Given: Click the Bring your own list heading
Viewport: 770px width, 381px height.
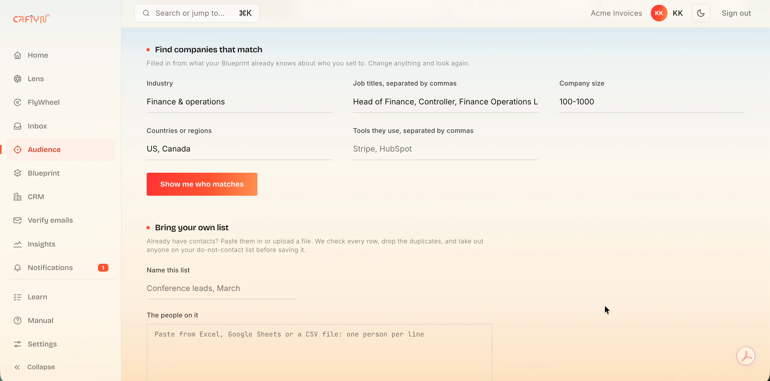Looking at the screenshot, I should (192, 227).
